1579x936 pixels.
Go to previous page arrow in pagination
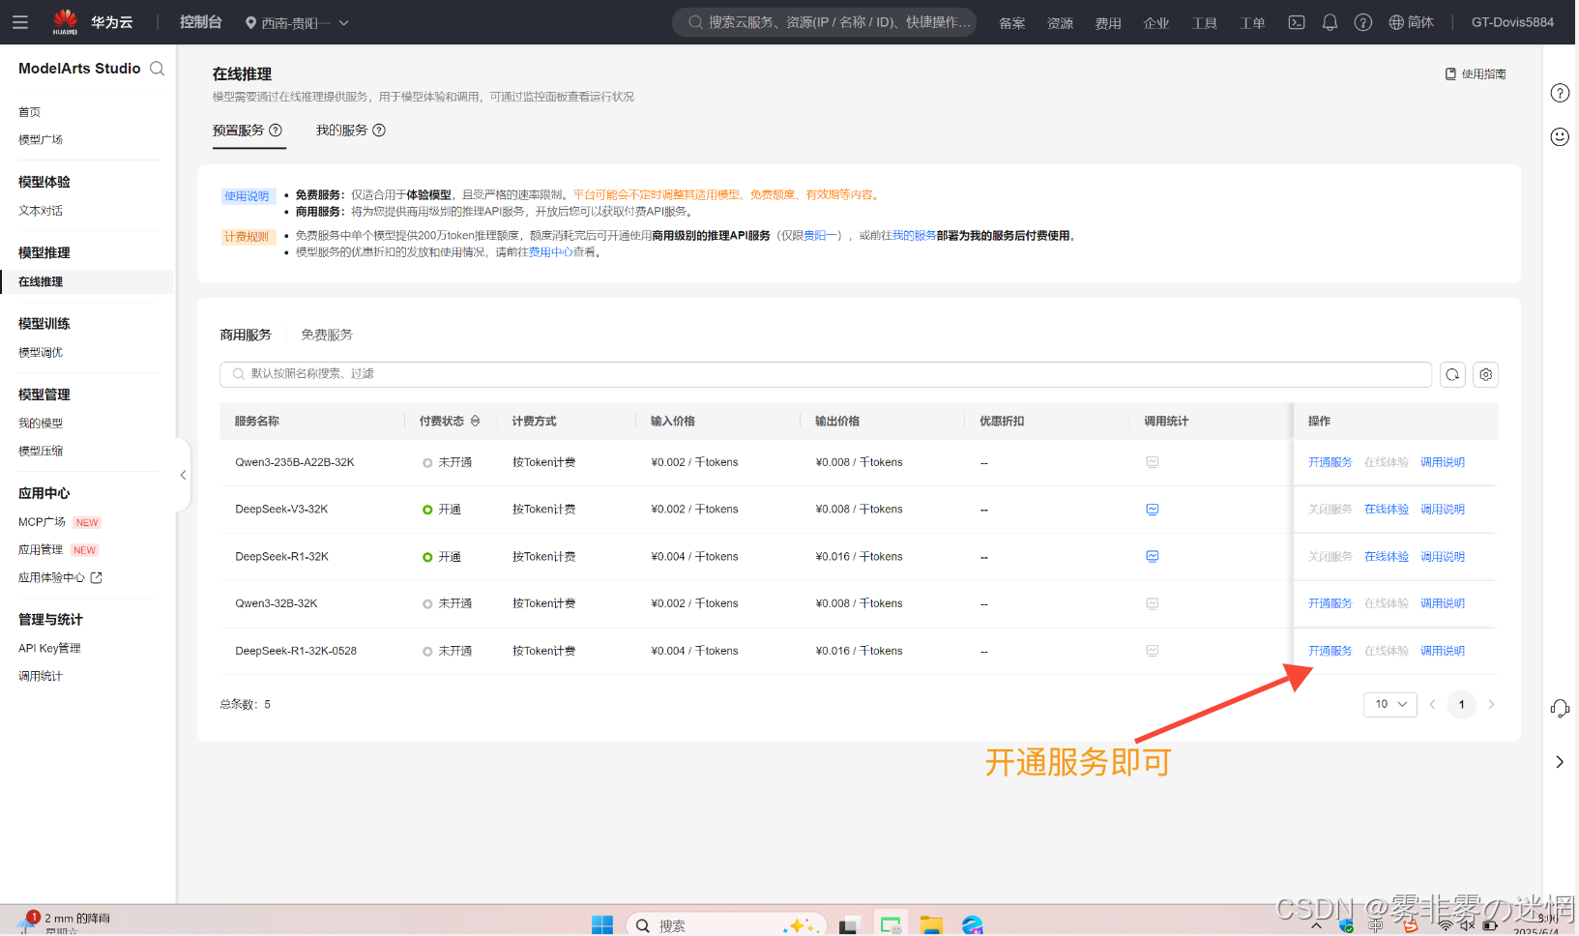point(1432,704)
